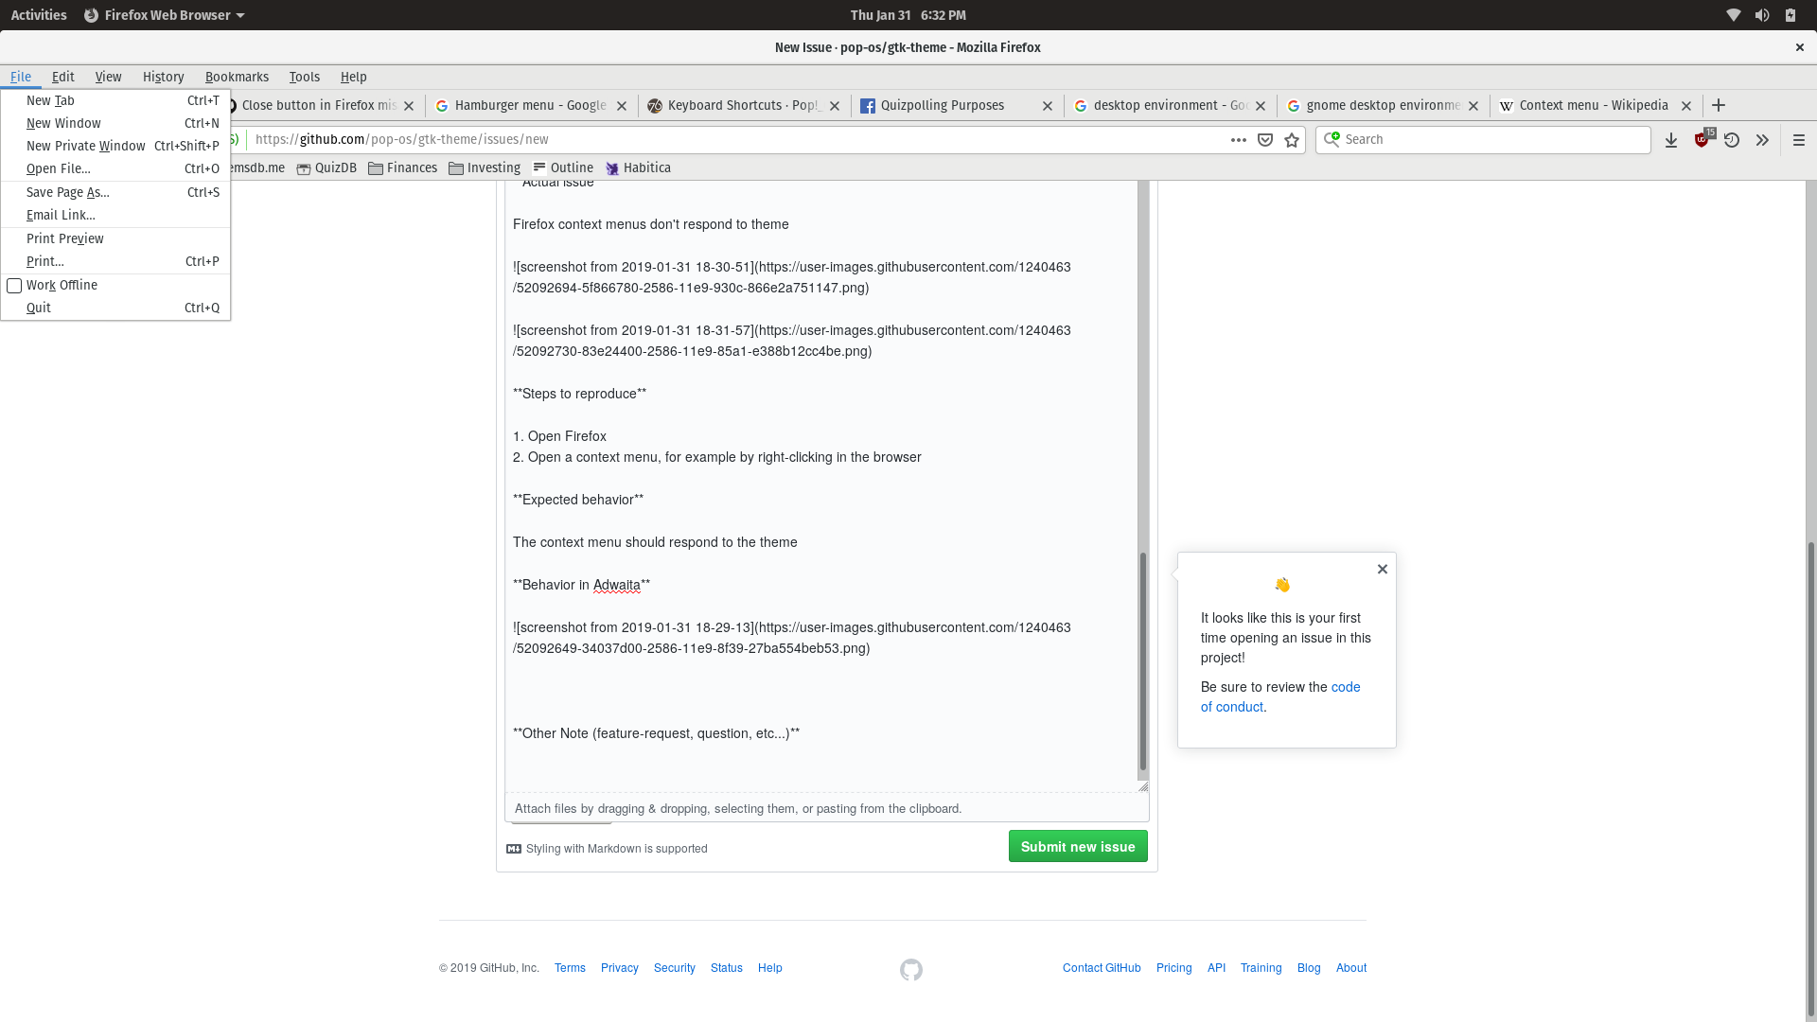The width and height of the screenshot is (1817, 1022).
Task: Open the Bookmarks menu
Action: click(x=237, y=77)
